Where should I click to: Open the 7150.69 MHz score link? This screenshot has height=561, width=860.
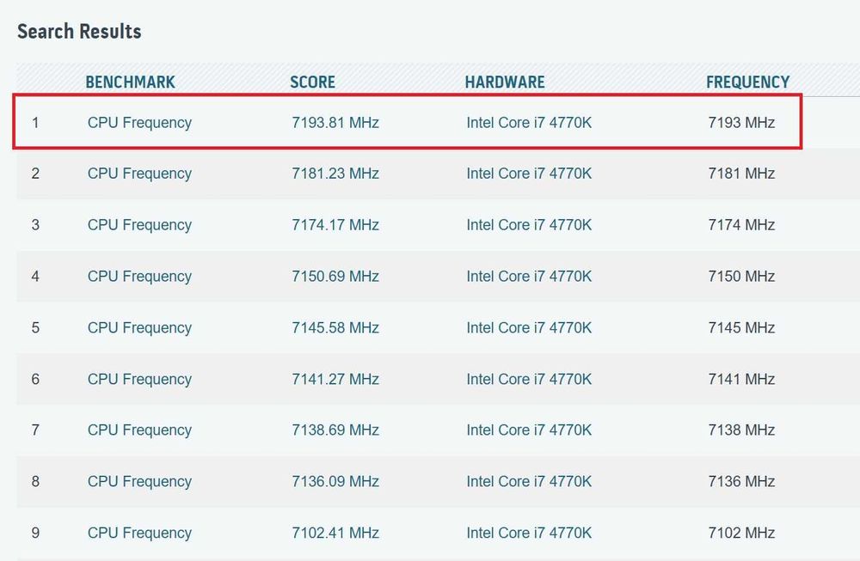point(335,276)
